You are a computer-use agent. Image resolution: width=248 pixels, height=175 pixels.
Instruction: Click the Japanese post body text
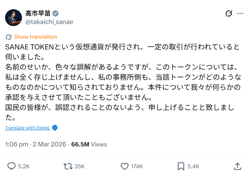click(x=121, y=82)
